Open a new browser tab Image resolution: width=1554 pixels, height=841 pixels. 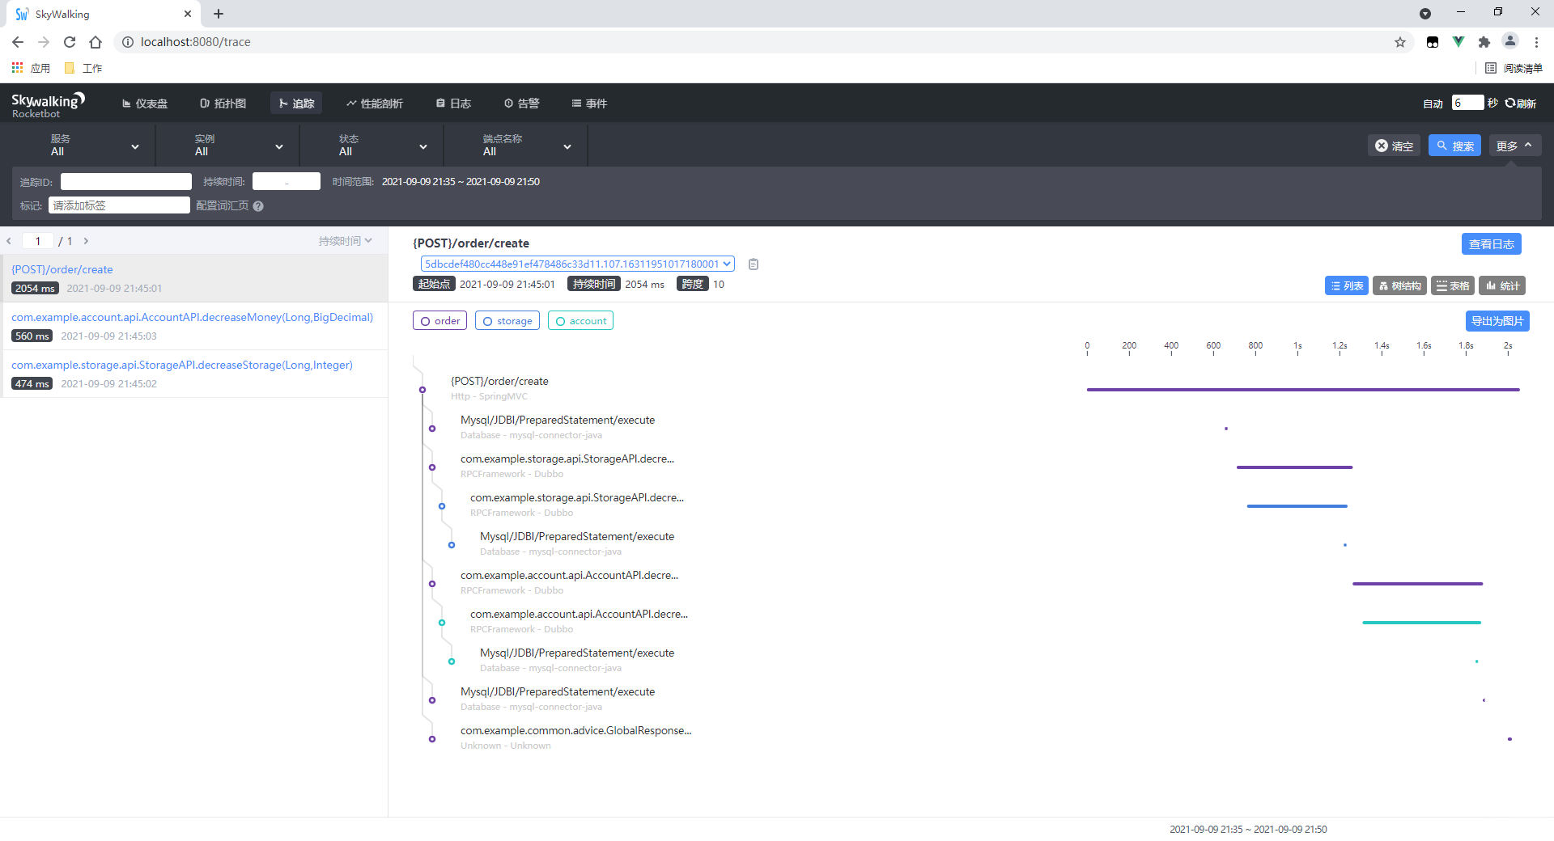pos(219,14)
